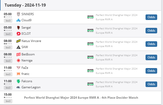163x105 pixels.
Task: Click RMR event logo in FaZe match row
Action: [x=90, y=71]
